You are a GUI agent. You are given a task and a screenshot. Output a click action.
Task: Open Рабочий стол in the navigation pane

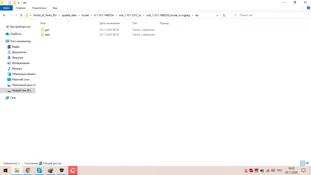(20, 79)
